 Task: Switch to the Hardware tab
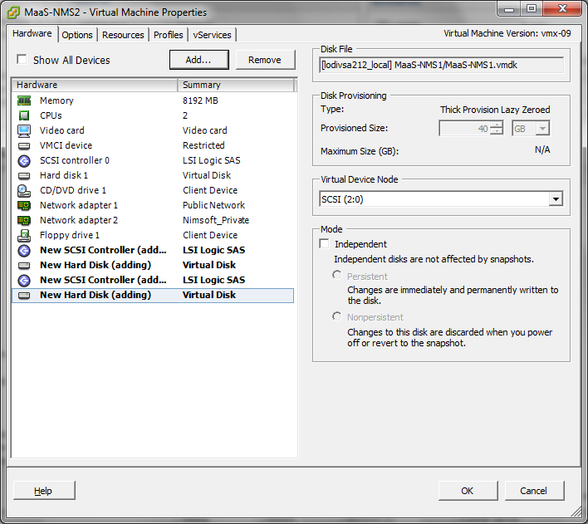32,33
